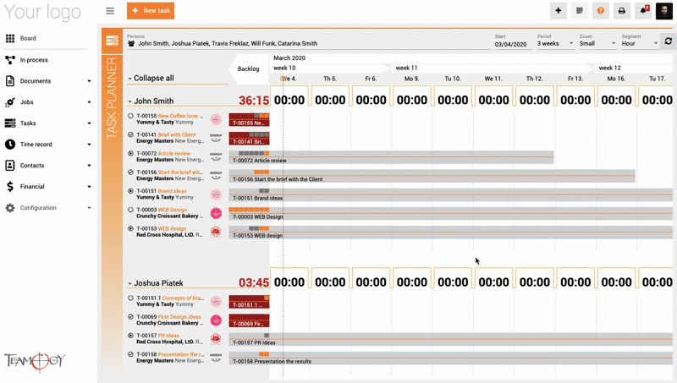The image size is (677, 383).
Task: Collapse the Joshua Piatek section
Action: point(129,284)
